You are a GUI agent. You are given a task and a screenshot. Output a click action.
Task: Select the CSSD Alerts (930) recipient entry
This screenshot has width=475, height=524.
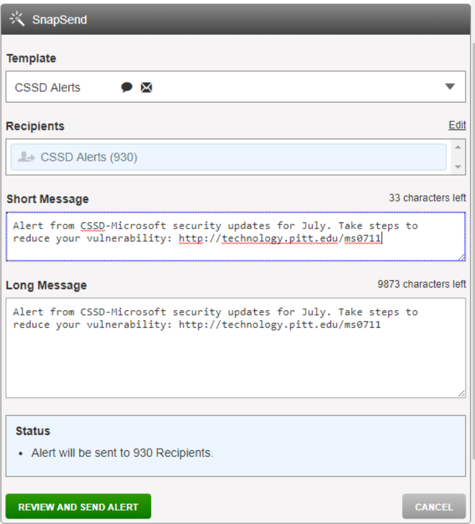(x=229, y=157)
